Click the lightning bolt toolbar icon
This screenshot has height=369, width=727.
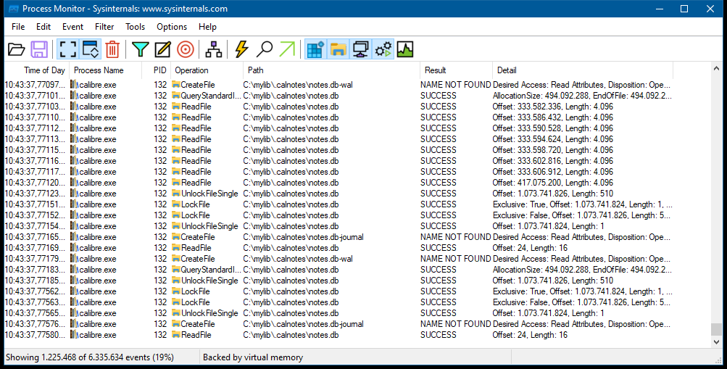pyautogui.click(x=241, y=49)
